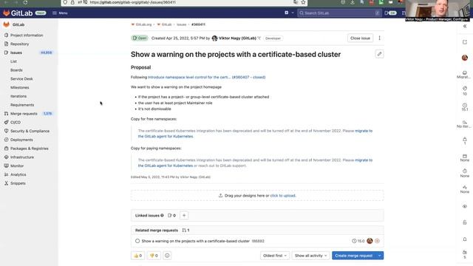Expand the Create merge request arrow dropdown
The height and width of the screenshot is (266, 473).
point(379,256)
